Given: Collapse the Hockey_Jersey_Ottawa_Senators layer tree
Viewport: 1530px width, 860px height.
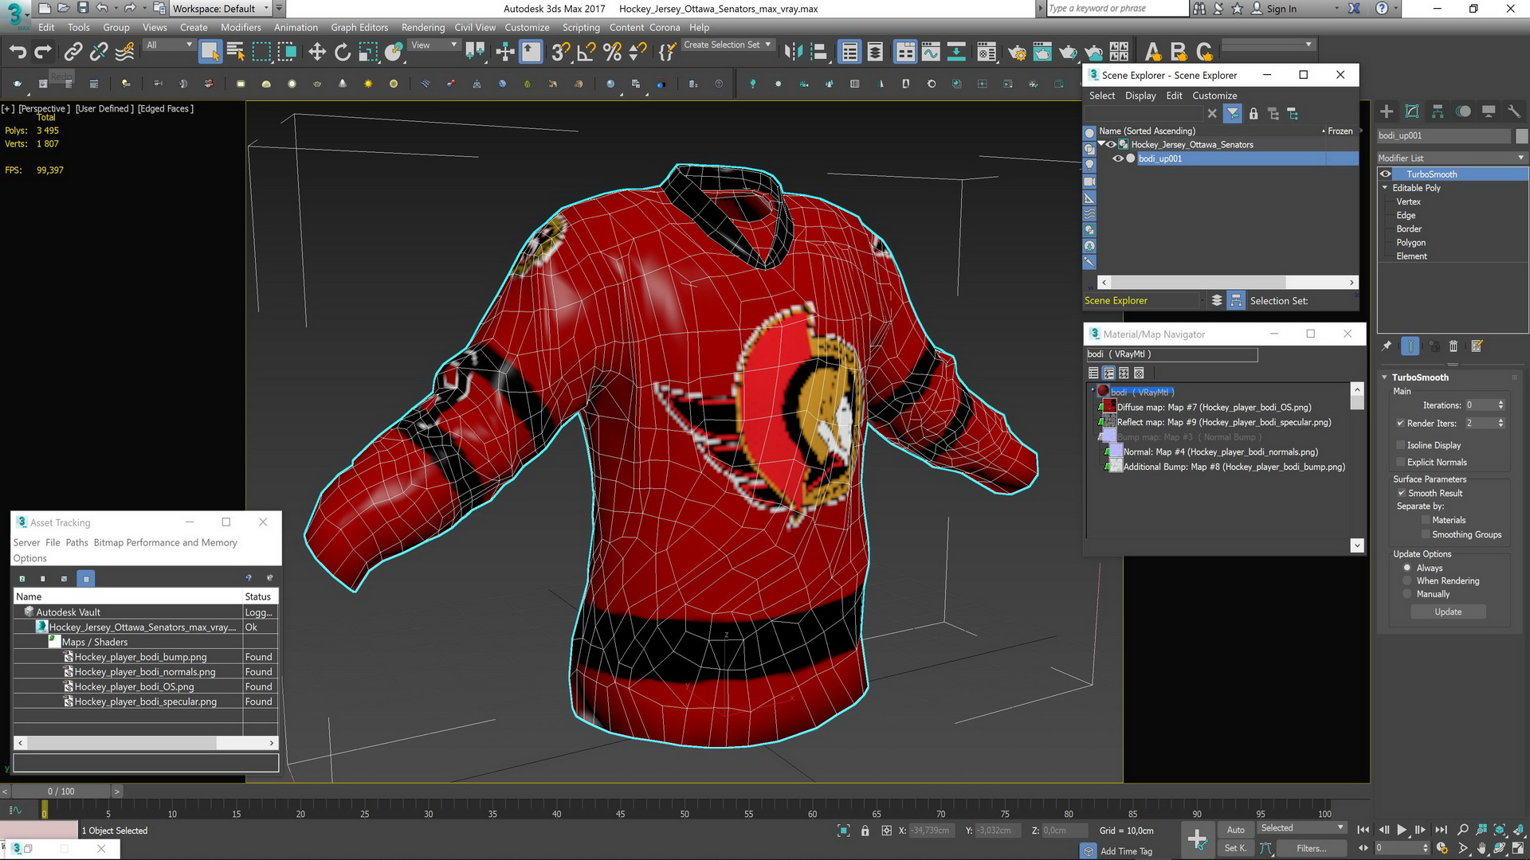Looking at the screenshot, I should click(x=1101, y=144).
